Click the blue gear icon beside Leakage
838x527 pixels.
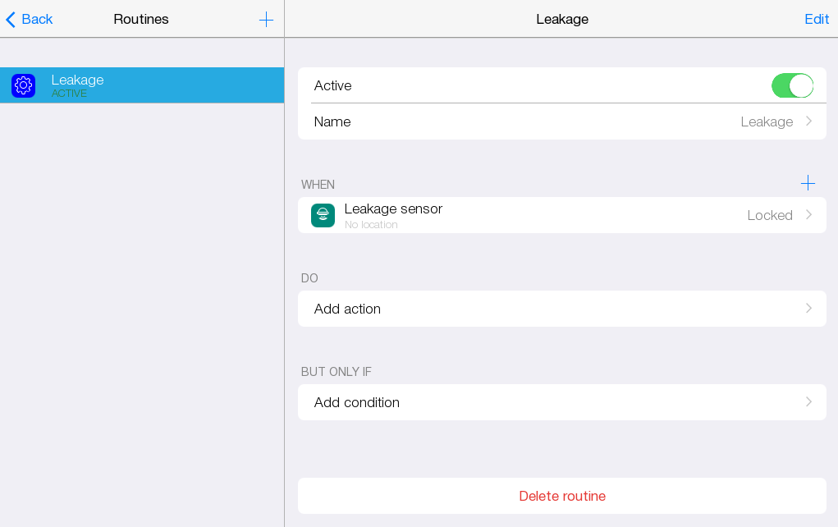click(23, 85)
